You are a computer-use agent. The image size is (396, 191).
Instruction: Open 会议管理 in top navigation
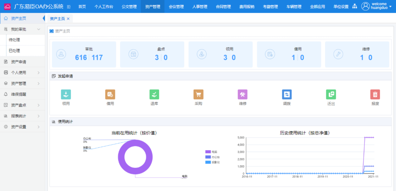click(x=176, y=7)
